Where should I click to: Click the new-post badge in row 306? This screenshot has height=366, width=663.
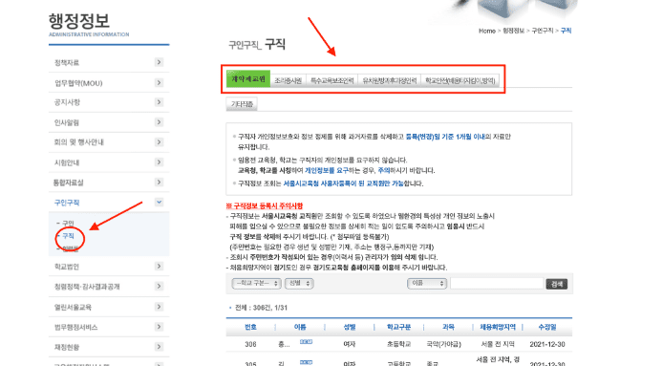pyautogui.click(x=306, y=342)
